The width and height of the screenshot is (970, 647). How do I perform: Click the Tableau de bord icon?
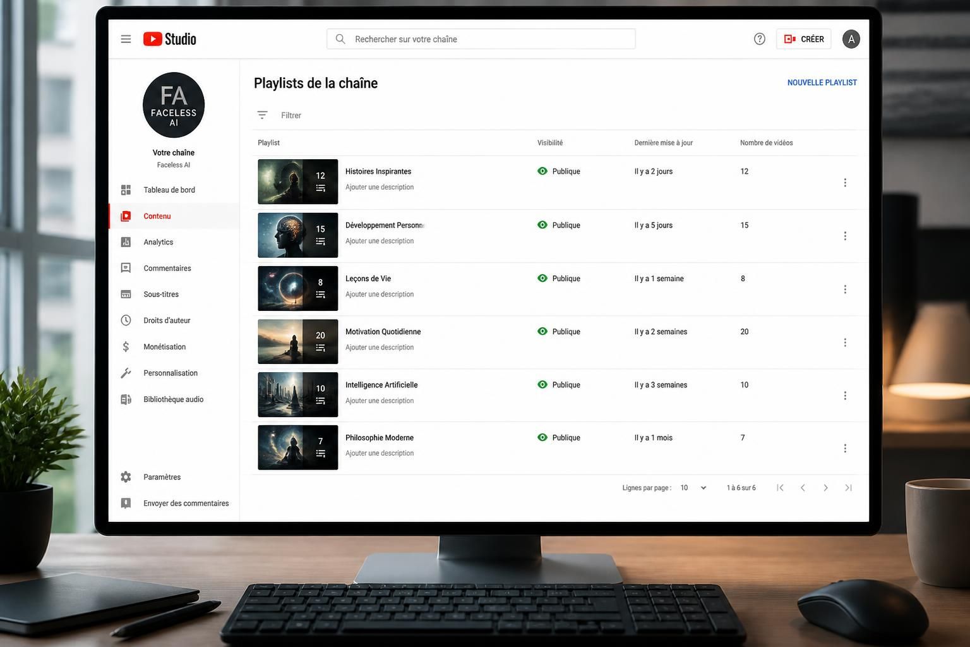coord(126,190)
